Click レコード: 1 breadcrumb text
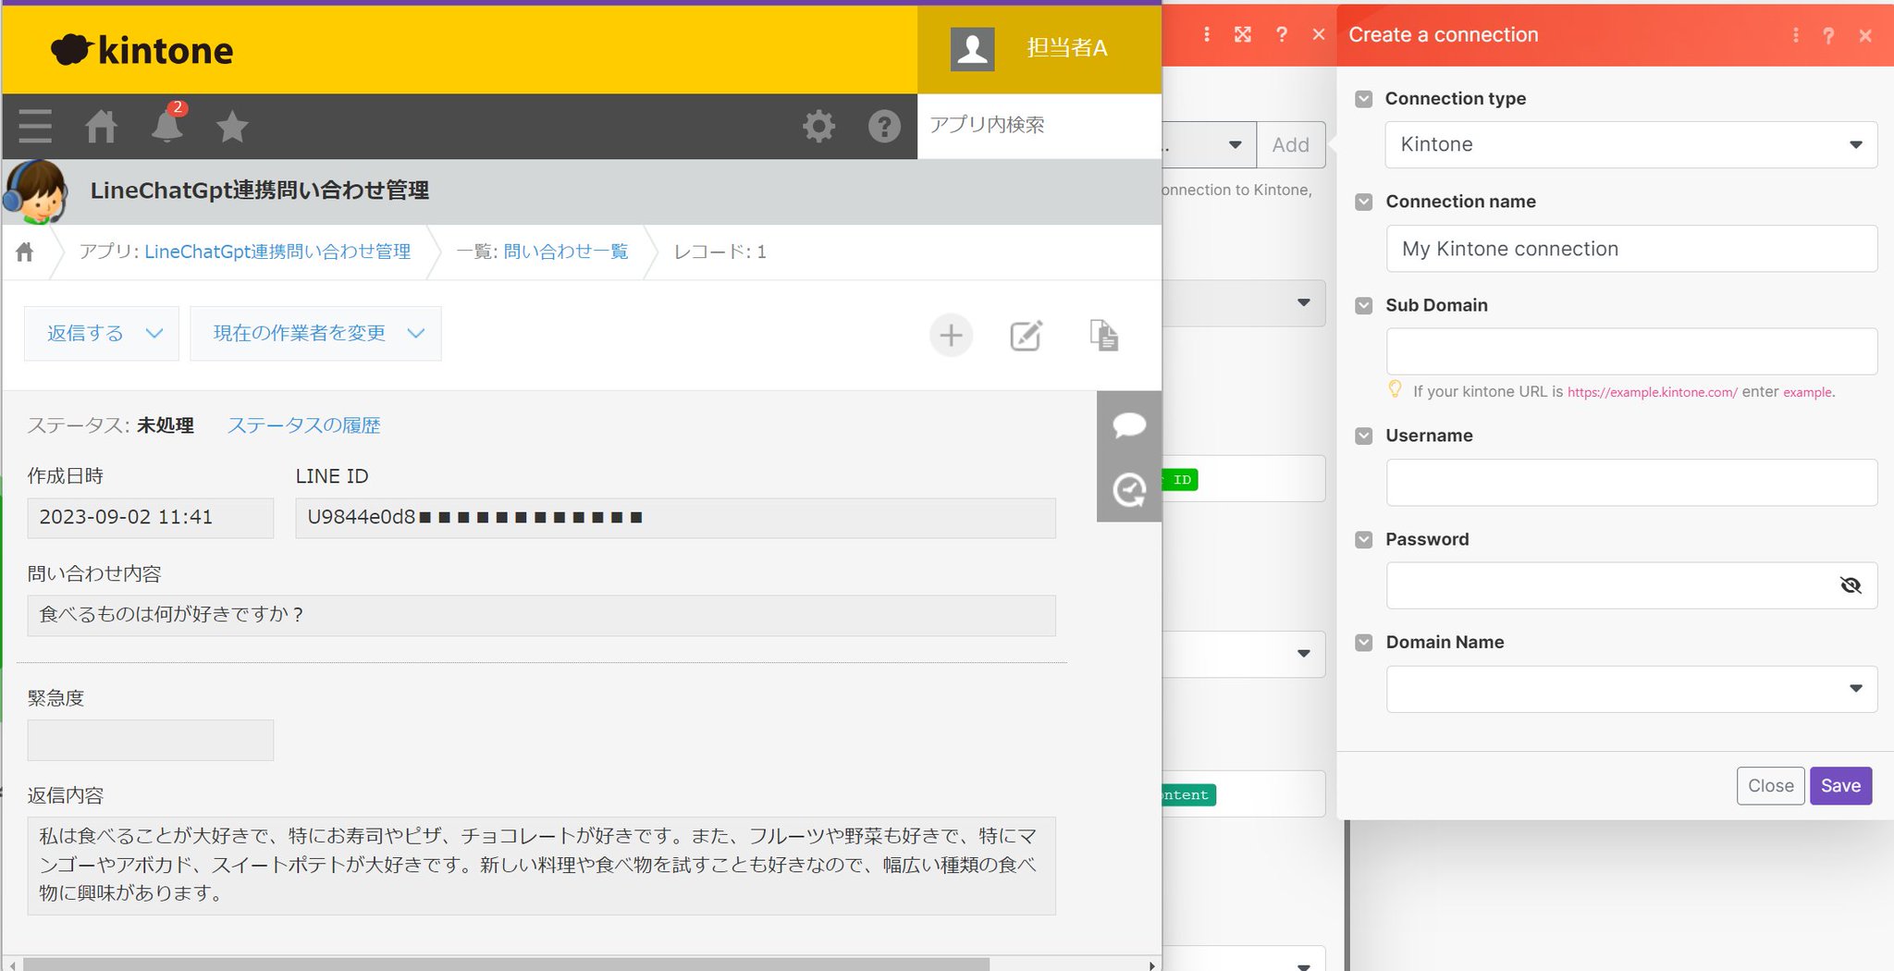The height and width of the screenshot is (971, 1894). coord(719,252)
